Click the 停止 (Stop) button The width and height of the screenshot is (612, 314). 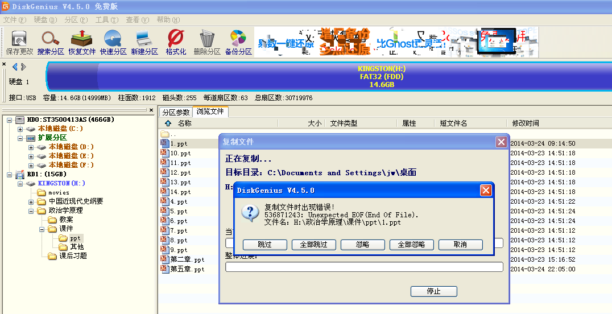click(x=433, y=291)
